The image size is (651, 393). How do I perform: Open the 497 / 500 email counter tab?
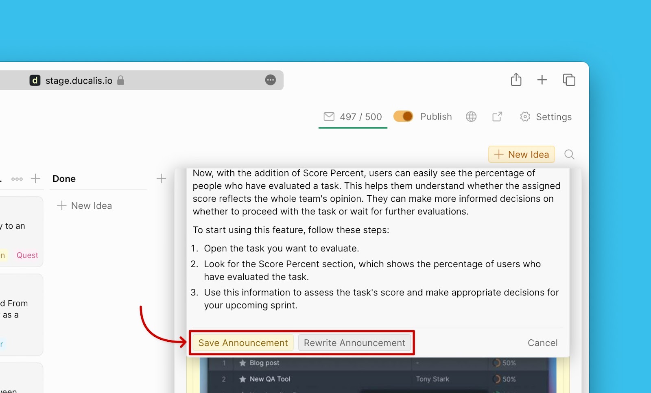click(353, 117)
